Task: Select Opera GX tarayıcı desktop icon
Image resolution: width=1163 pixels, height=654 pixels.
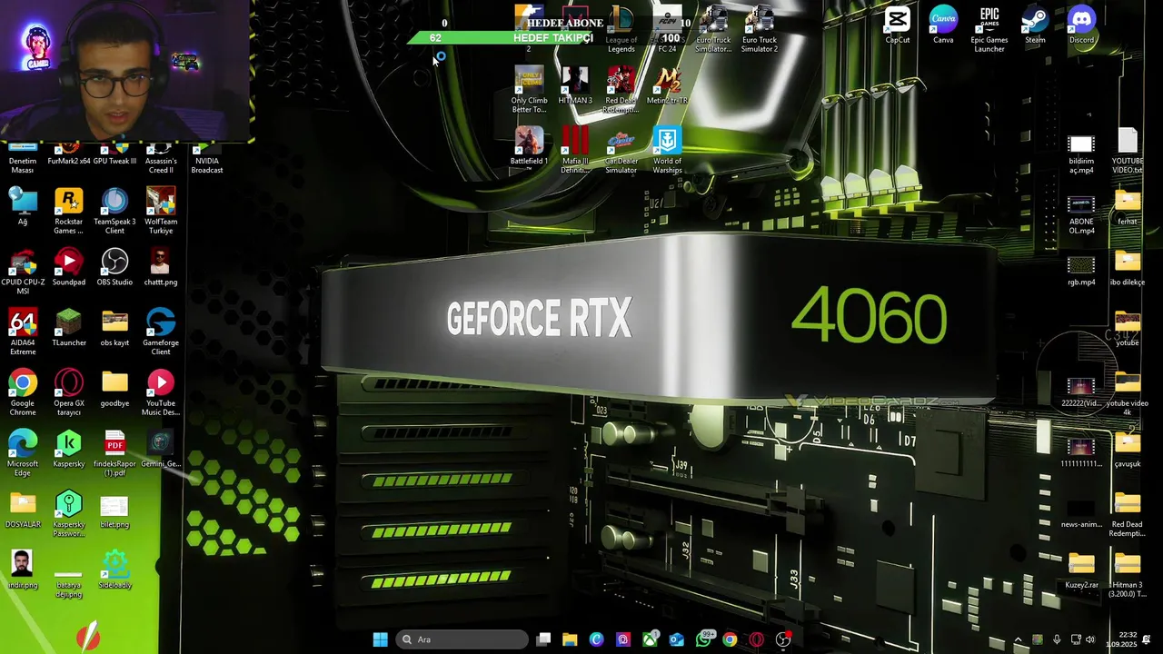Action: [x=68, y=394]
